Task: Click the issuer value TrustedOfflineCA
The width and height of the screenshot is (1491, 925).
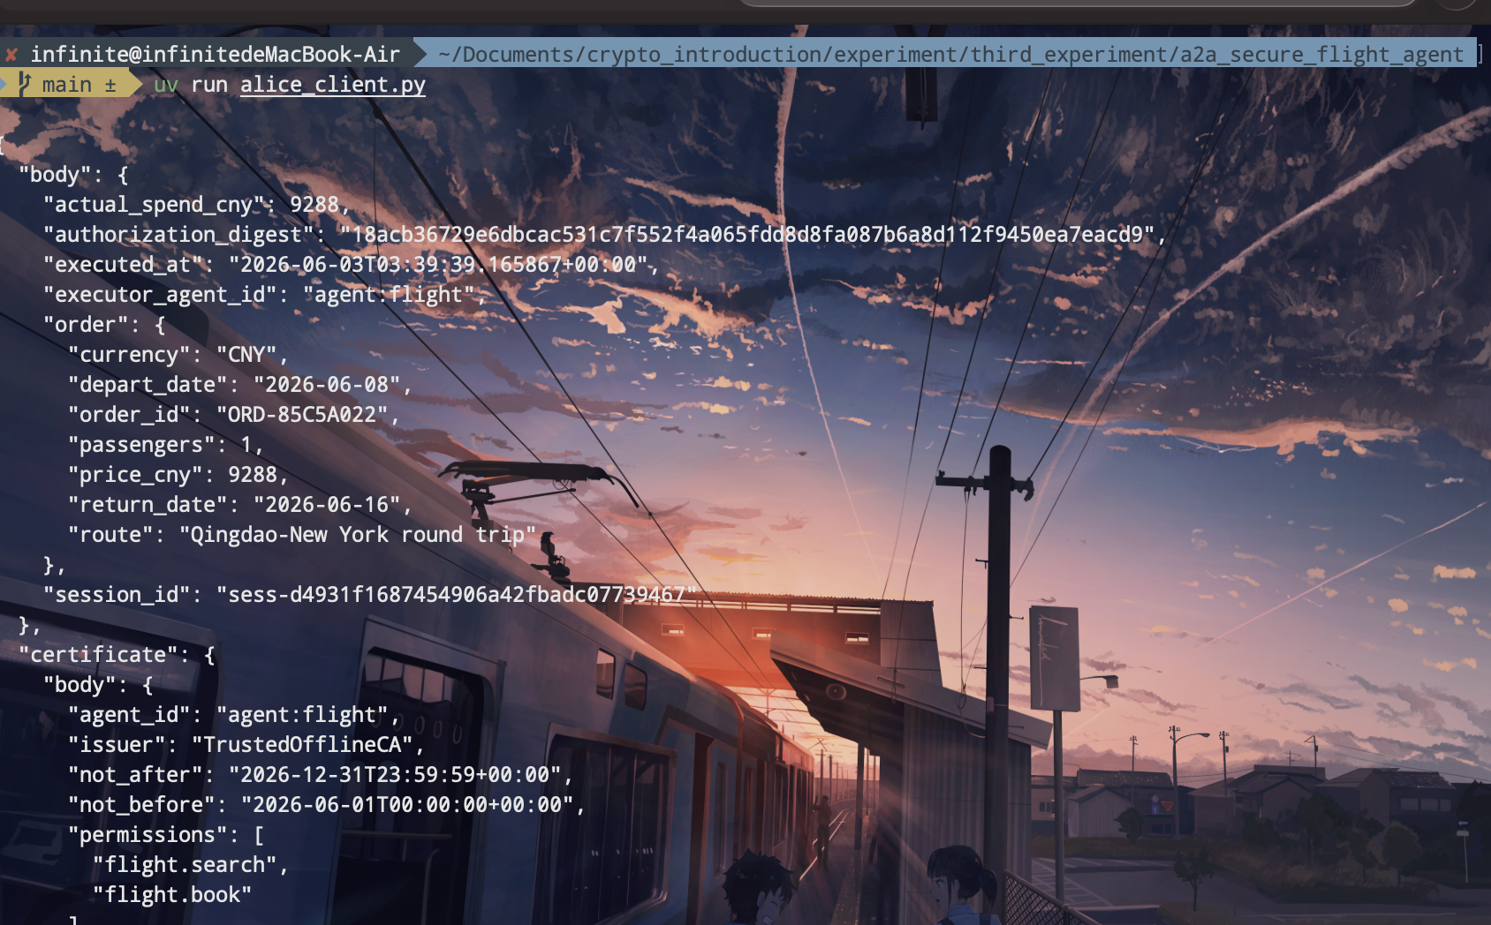Action: pyautogui.click(x=303, y=745)
